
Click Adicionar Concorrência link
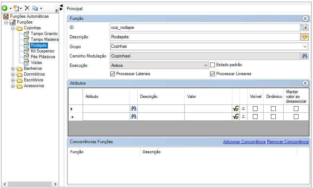pos(244,142)
